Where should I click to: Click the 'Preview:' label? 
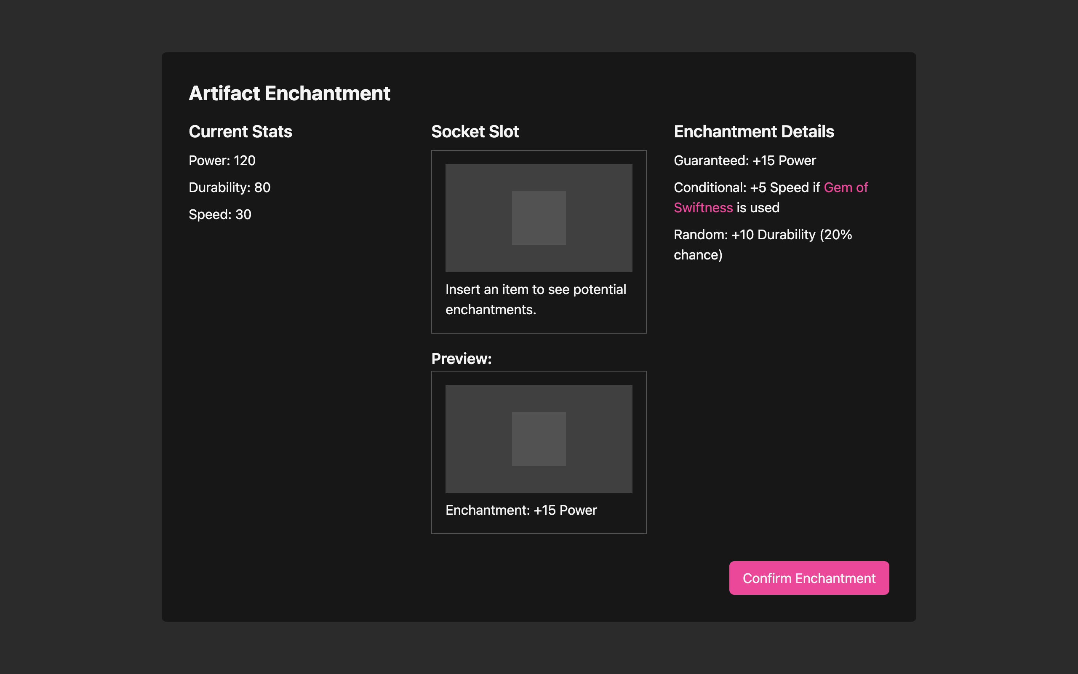(x=462, y=358)
